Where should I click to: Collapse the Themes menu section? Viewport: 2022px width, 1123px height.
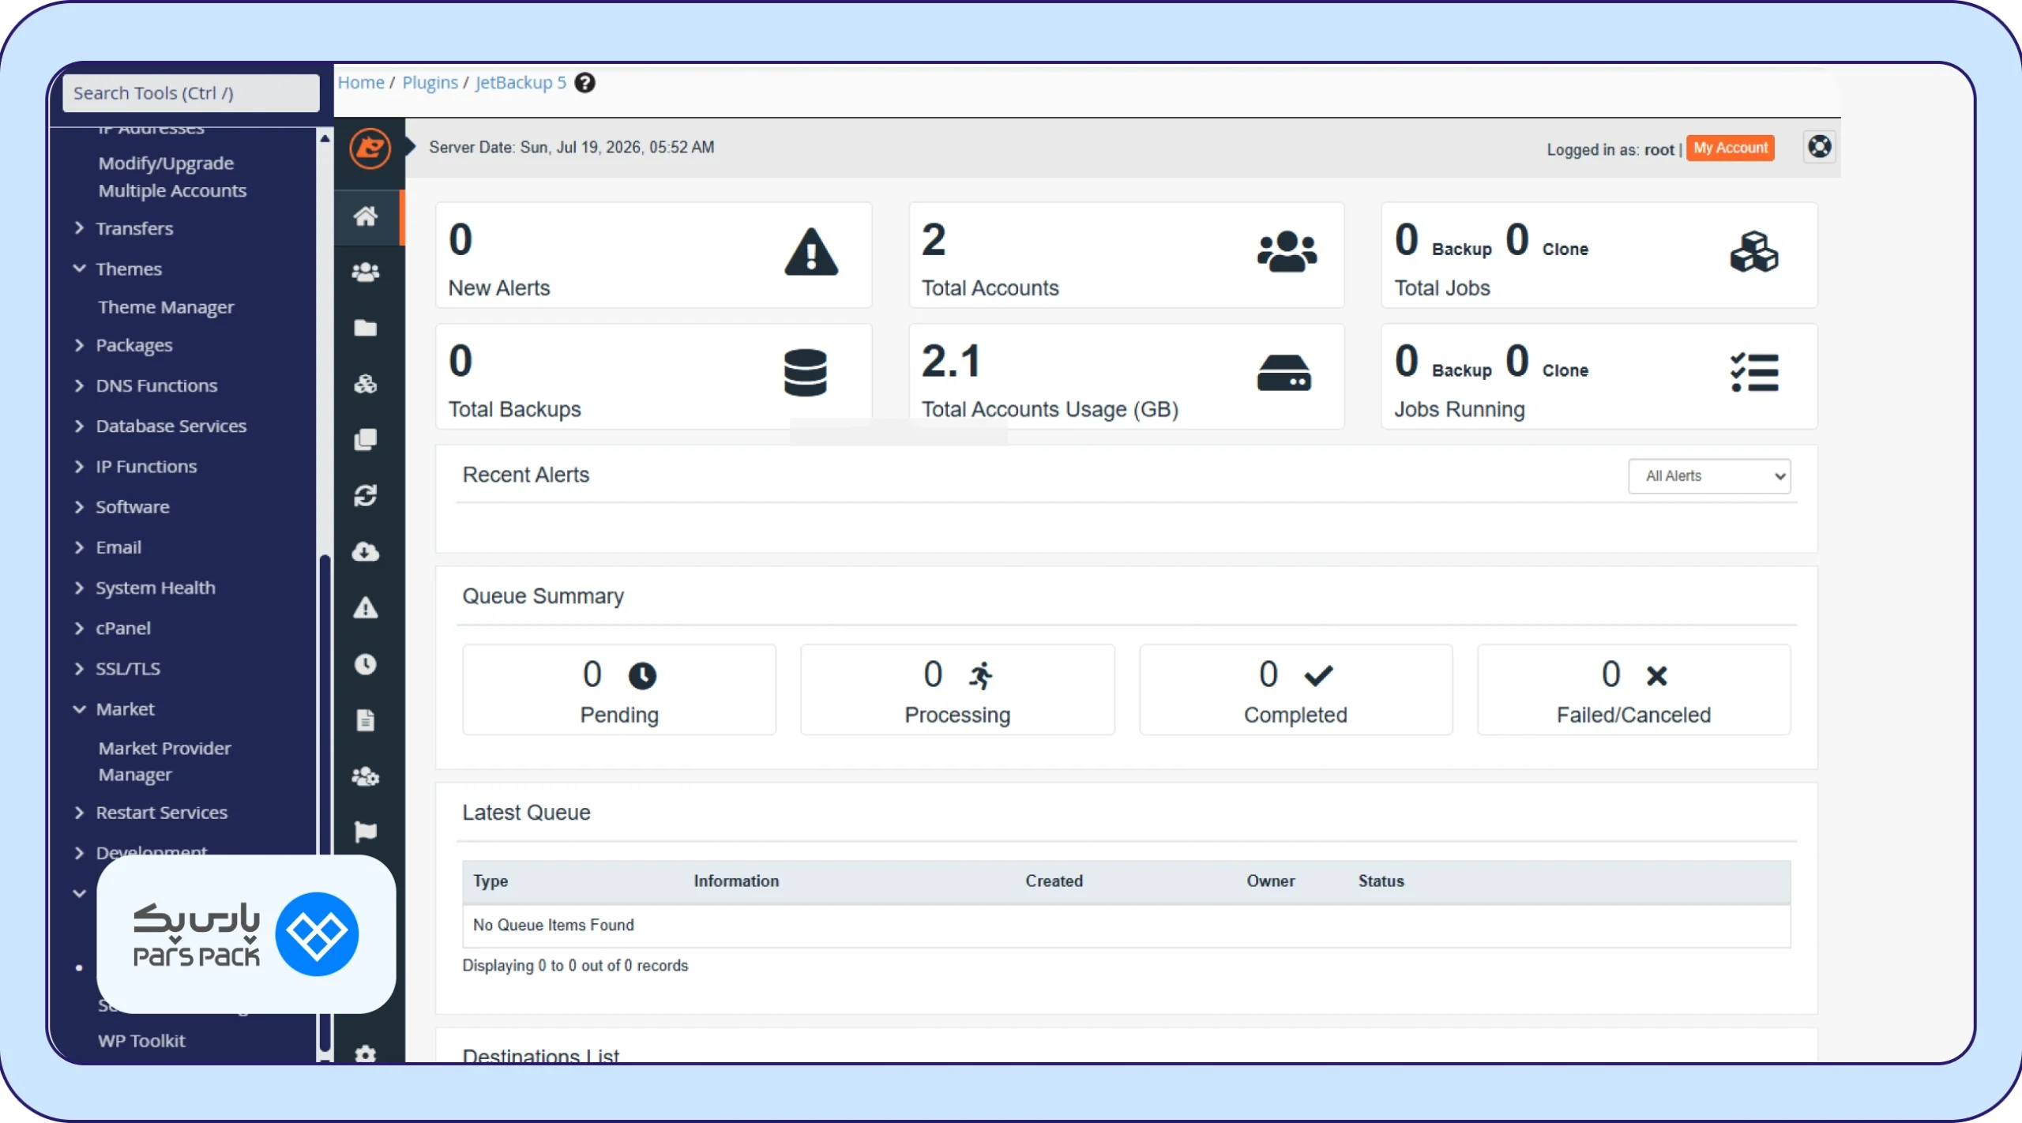[x=79, y=269]
